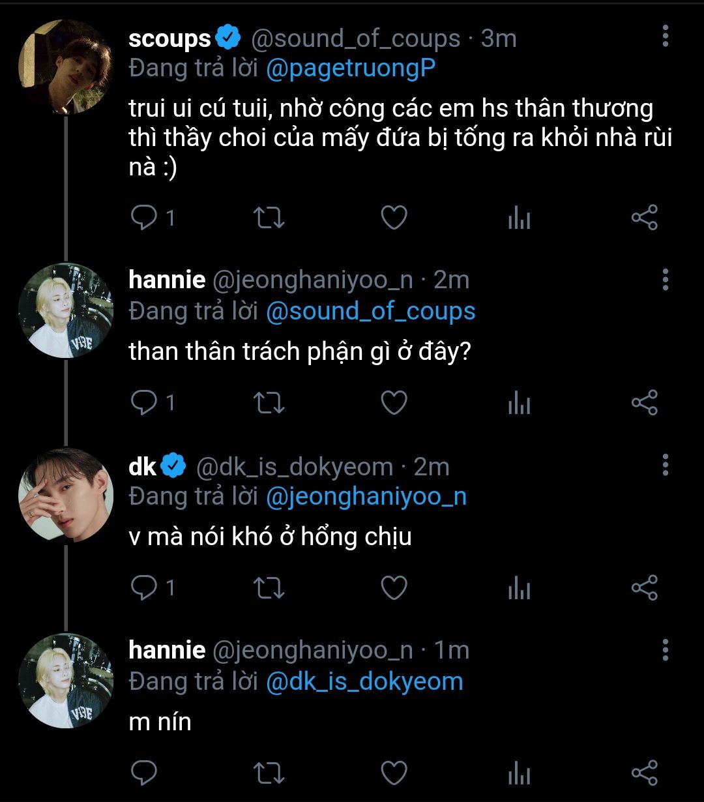Open more options on dk's tweet
Screen dimensions: 704x802
665,465
